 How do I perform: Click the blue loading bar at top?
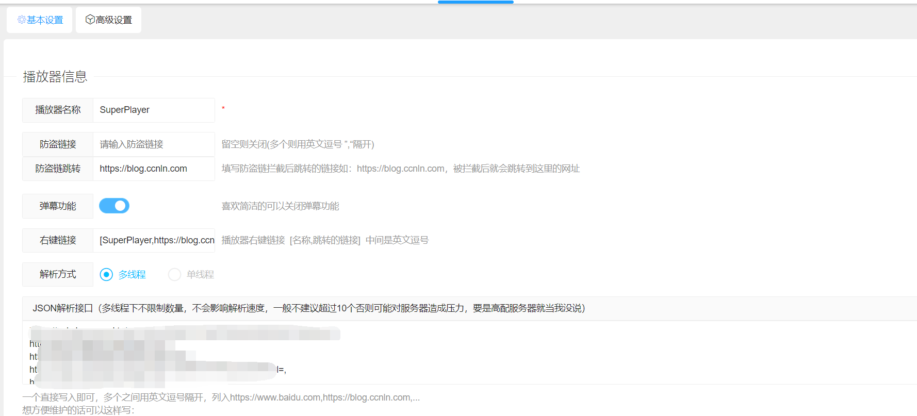(x=476, y=2)
